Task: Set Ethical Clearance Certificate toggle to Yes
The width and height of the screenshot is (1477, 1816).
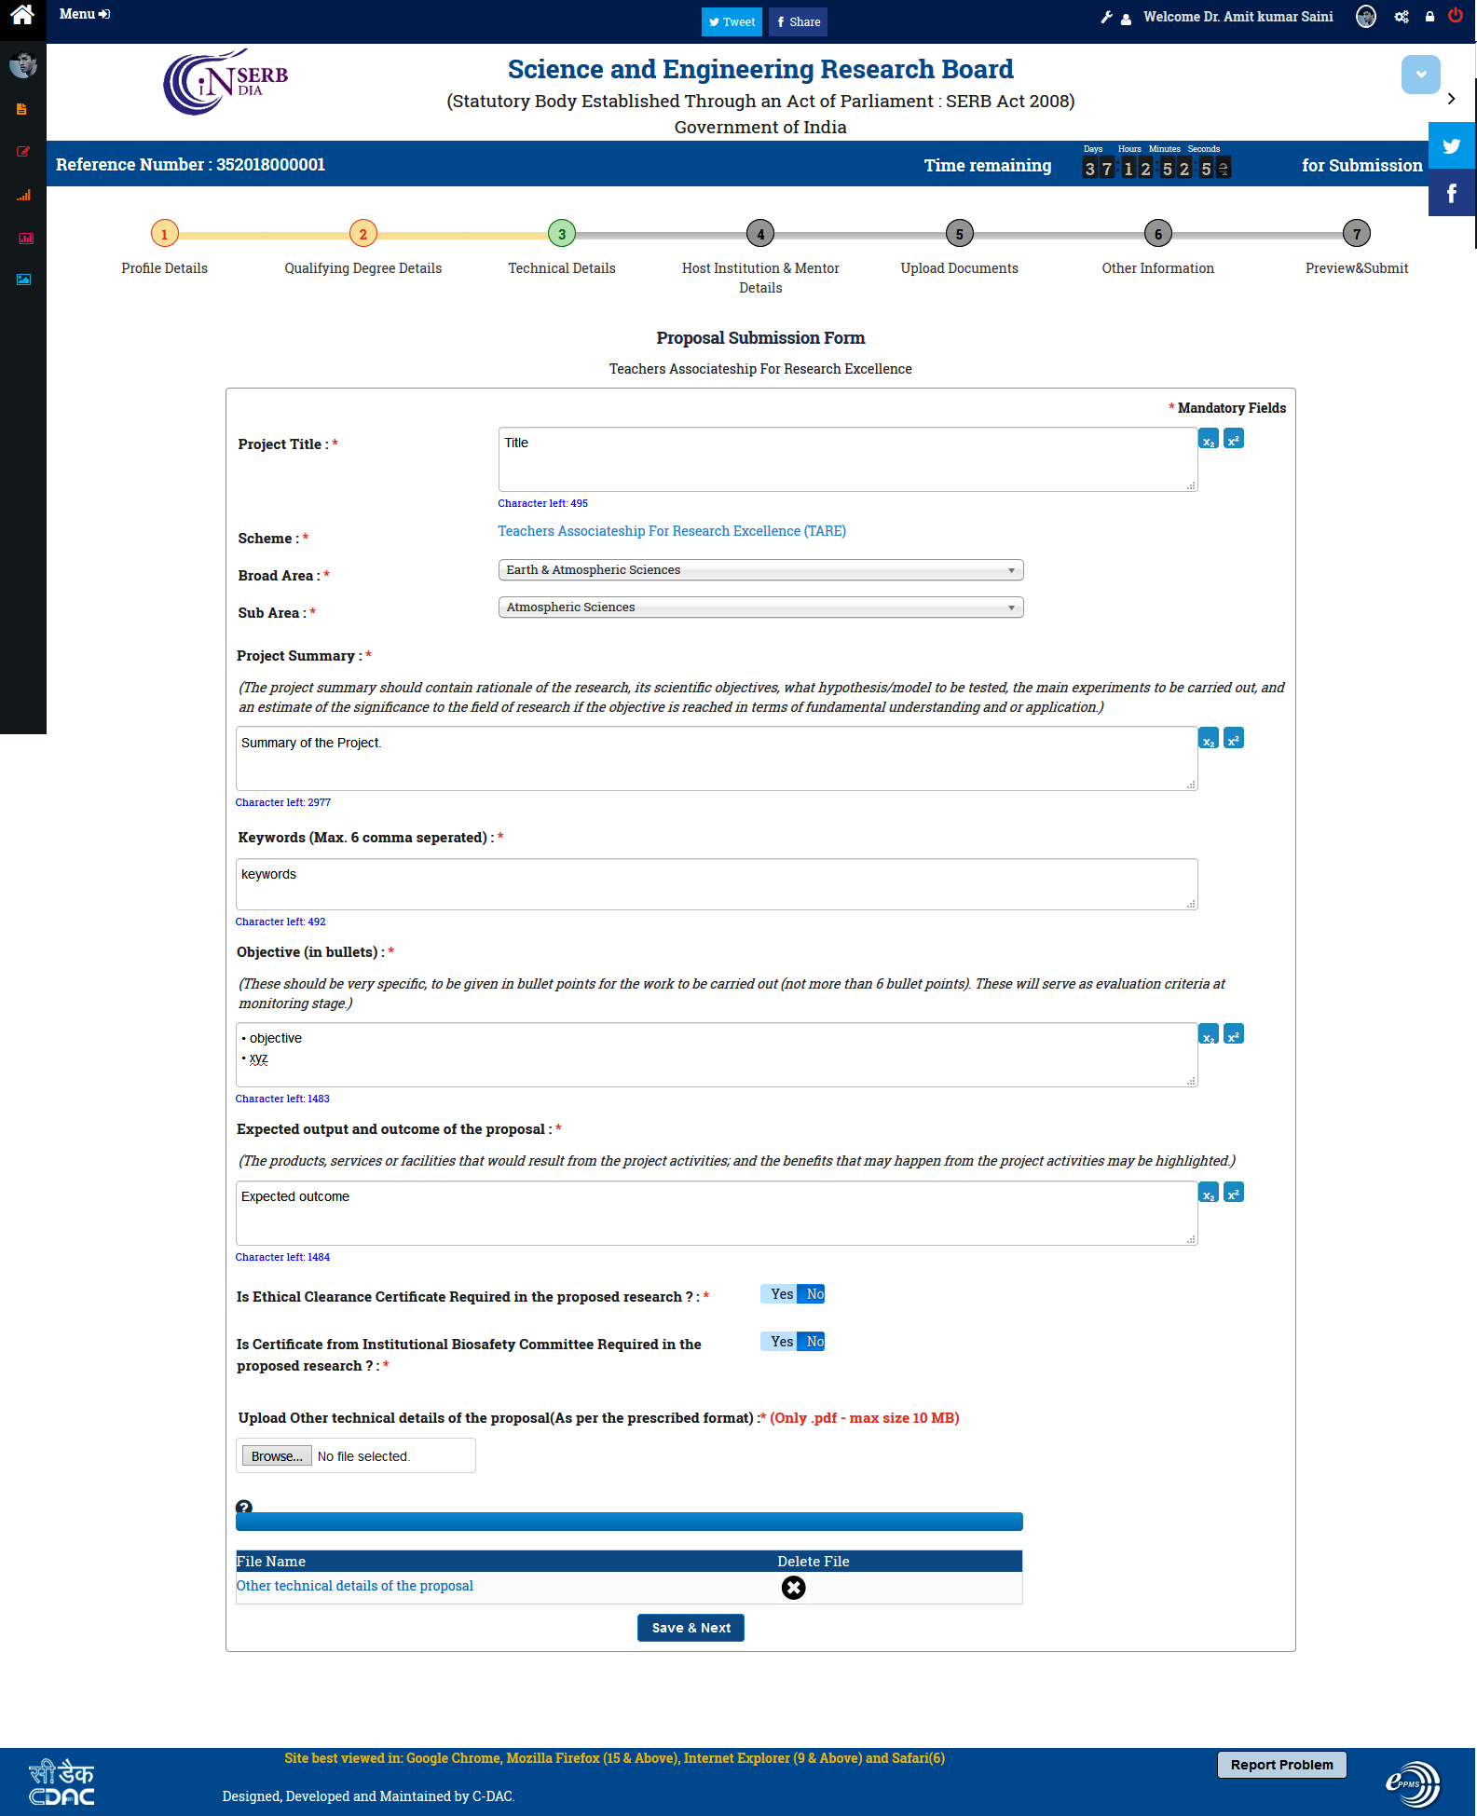Action: click(x=781, y=1294)
